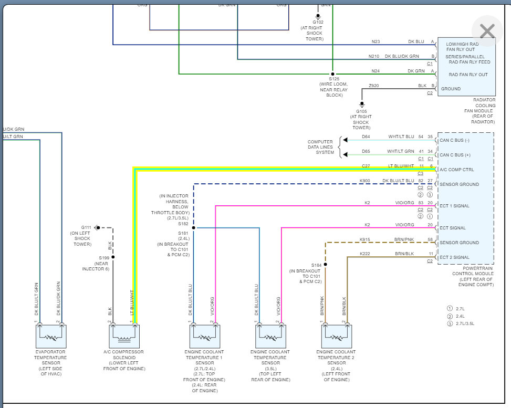The image size is (511, 408).
Task: Click the G105 ground symbol
Action: (362, 104)
